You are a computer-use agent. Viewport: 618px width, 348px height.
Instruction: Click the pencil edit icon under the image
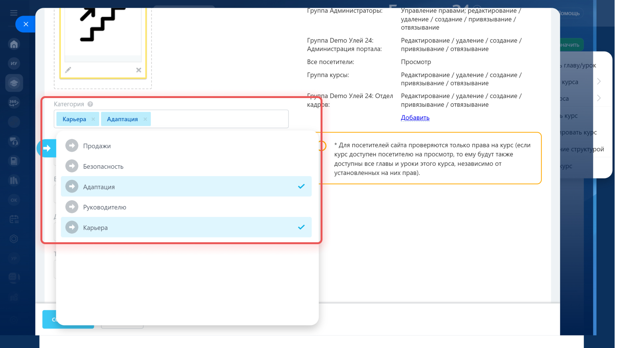point(68,70)
